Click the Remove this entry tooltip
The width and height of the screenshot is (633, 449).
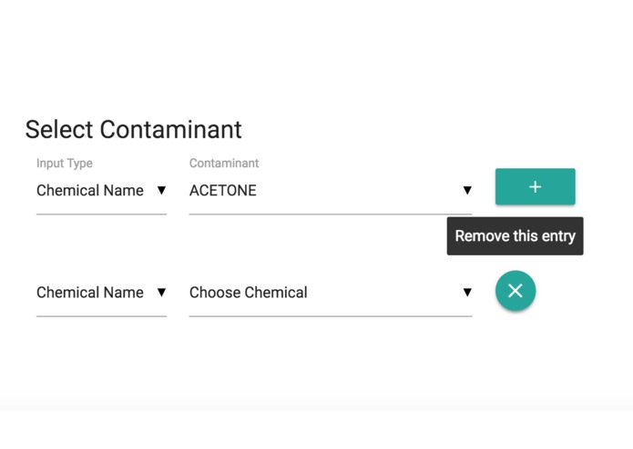[515, 236]
